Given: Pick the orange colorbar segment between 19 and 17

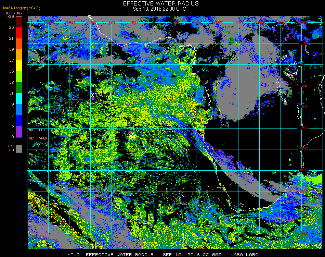Looking at the screenshot, I should (x=19, y=55).
